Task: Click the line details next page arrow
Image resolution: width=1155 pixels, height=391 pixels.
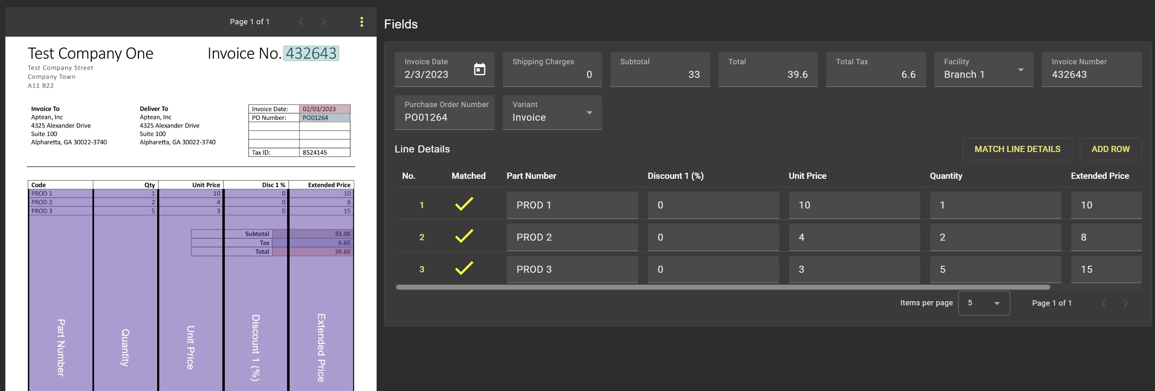Action: click(1125, 303)
